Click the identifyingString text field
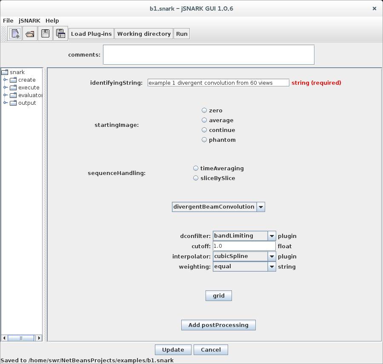383x364 pixels. coord(218,83)
